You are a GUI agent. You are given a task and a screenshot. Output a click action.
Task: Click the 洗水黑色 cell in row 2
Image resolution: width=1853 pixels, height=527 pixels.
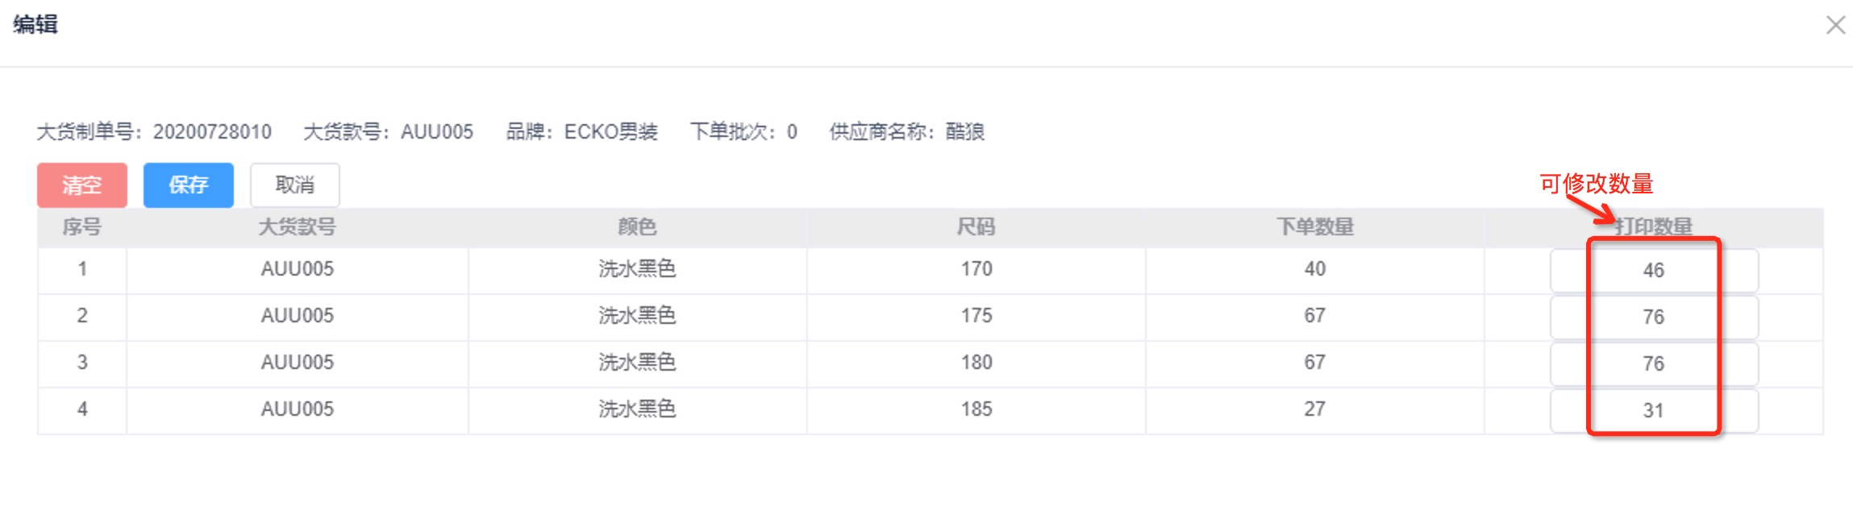tap(637, 316)
